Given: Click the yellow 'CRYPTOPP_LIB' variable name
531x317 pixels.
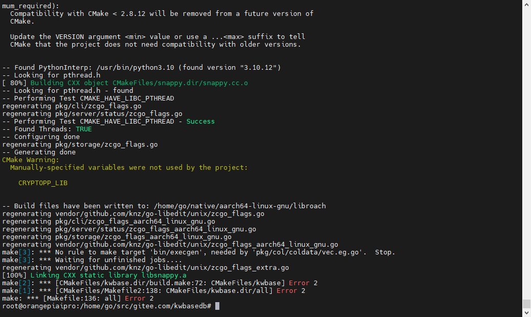Looking at the screenshot, I should (x=43, y=183).
